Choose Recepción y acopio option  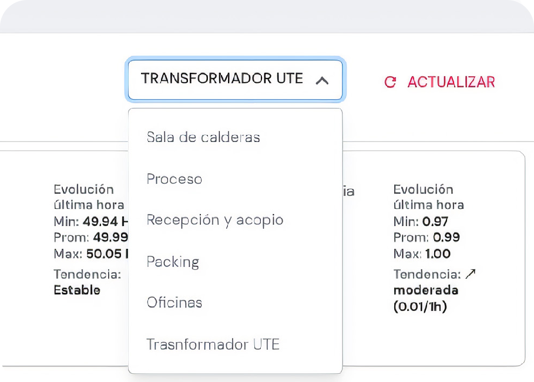click(x=215, y=219)
